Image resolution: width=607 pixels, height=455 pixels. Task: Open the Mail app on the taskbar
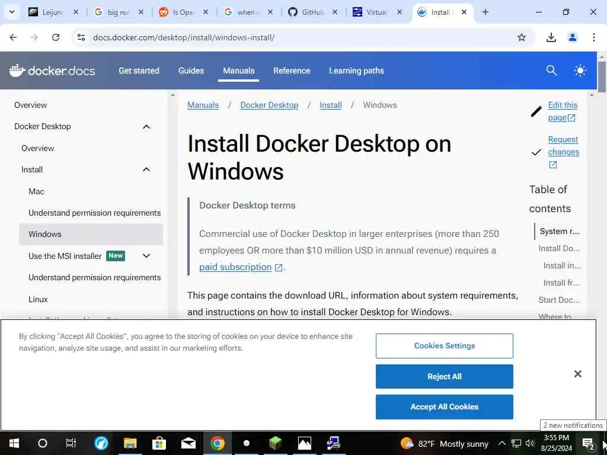click(x=188, y=443)
